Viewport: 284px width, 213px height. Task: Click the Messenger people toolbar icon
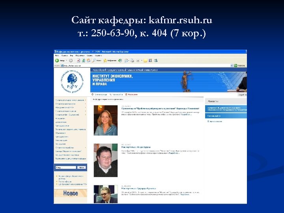click(x=155, y=60)
